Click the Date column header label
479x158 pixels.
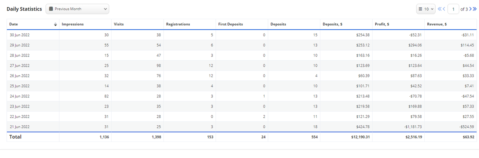[x=13, y=24]
